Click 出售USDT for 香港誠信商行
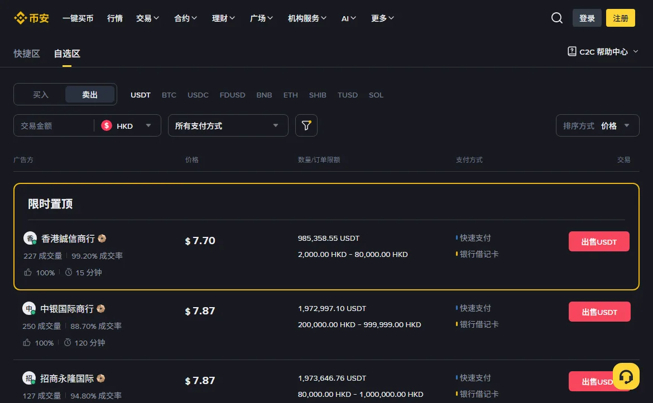 click(x=599, y=241)
